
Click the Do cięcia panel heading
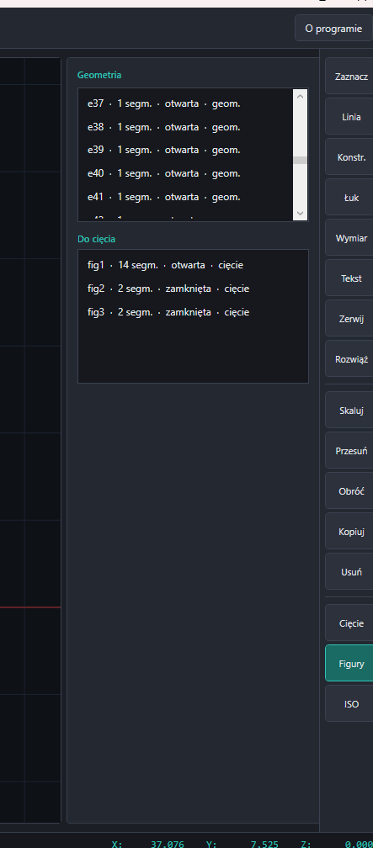click(96, 239)
